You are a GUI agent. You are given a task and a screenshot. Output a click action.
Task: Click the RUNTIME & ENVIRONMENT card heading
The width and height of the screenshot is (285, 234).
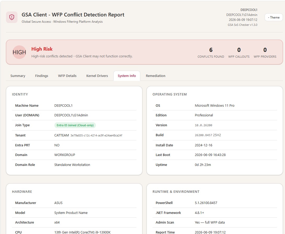coord(176,192)
